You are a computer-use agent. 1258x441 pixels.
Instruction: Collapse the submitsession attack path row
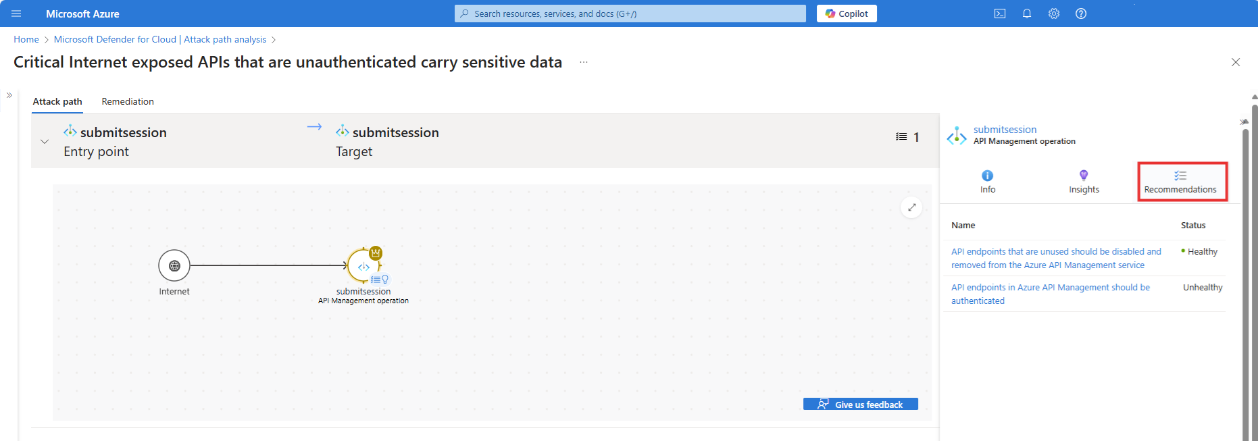pos(45,142)
